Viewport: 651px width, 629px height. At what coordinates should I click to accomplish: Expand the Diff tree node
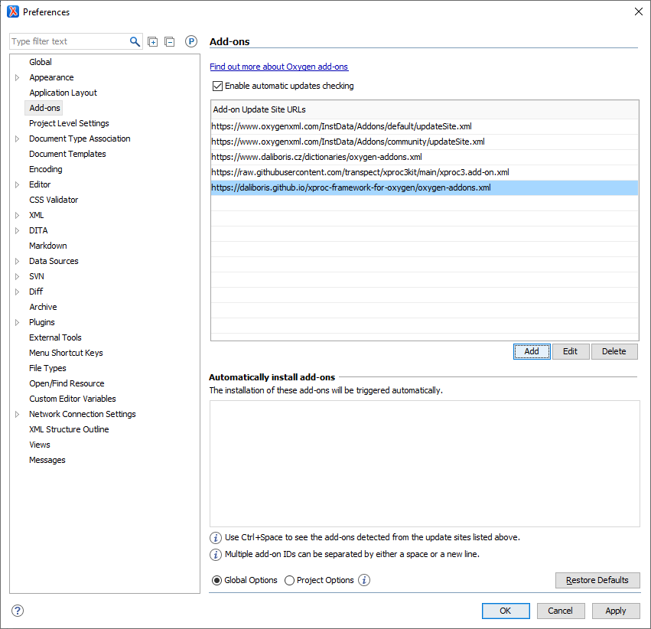click(17, 292)
